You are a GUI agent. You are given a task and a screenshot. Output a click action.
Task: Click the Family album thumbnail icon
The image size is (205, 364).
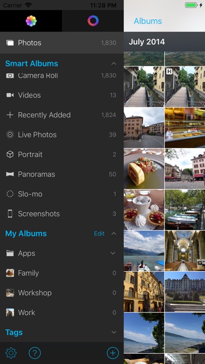10,273
